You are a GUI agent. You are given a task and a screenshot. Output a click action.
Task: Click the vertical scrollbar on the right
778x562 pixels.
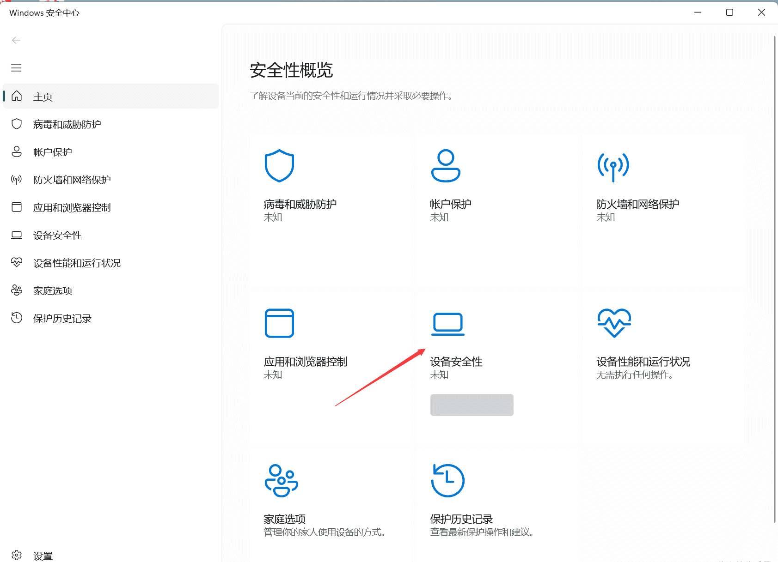[775, 277]
